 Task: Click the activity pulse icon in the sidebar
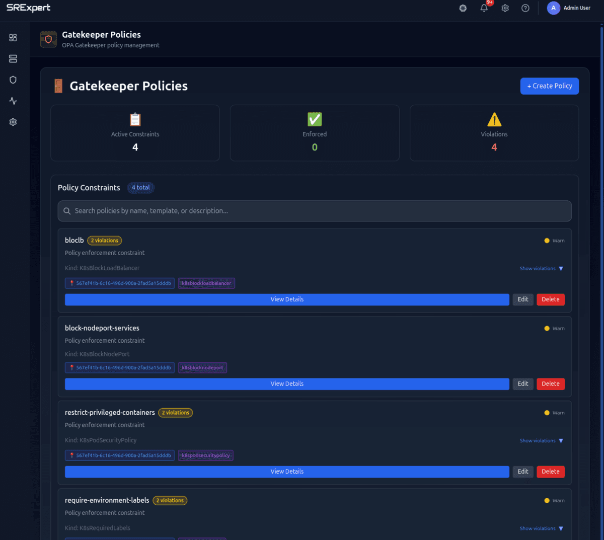pos(13,101)
